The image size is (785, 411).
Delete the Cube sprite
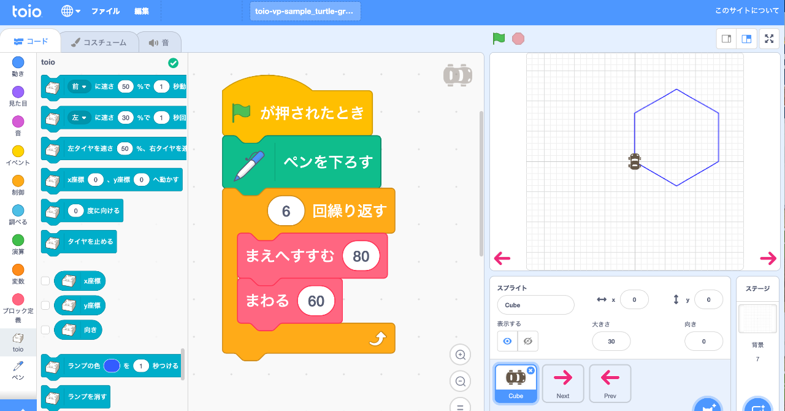coord(530,371)
